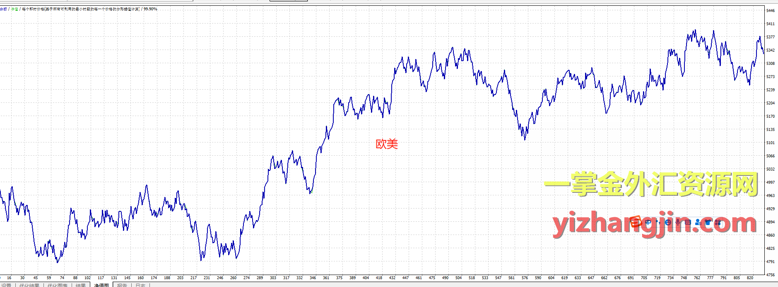Switch to the 优化结果 tab
Viewport: 778px width, 287px height.
(x=29, y=285)
